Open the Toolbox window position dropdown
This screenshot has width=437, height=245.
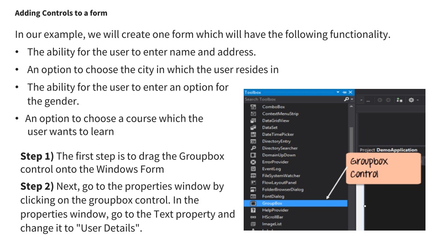(338, 92)
